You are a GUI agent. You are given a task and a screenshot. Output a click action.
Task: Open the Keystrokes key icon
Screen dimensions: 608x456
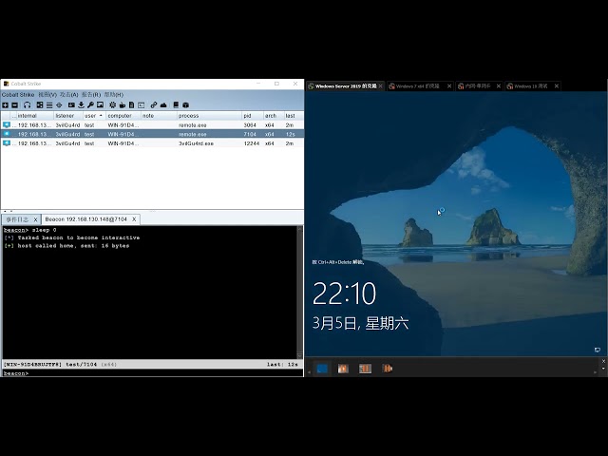pyautogui.click(x=90, y=105)
